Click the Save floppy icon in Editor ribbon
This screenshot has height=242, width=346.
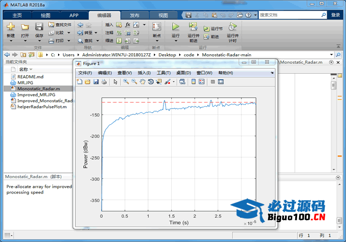39,27
